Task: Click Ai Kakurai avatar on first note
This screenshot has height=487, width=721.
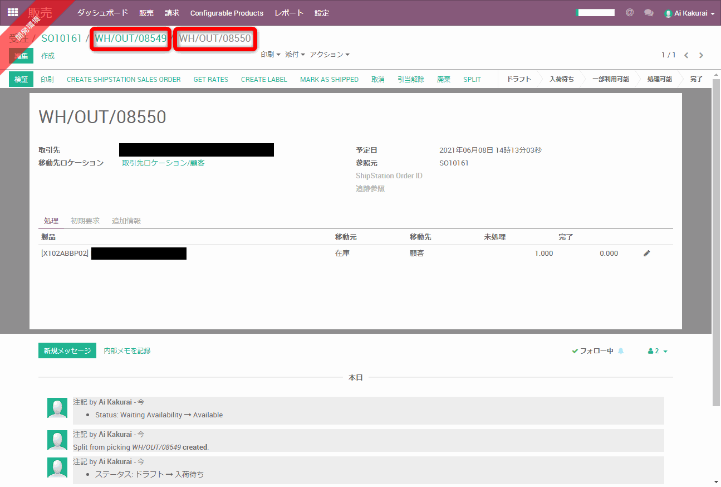Action: pyautogui.click(x=57, y=408)
